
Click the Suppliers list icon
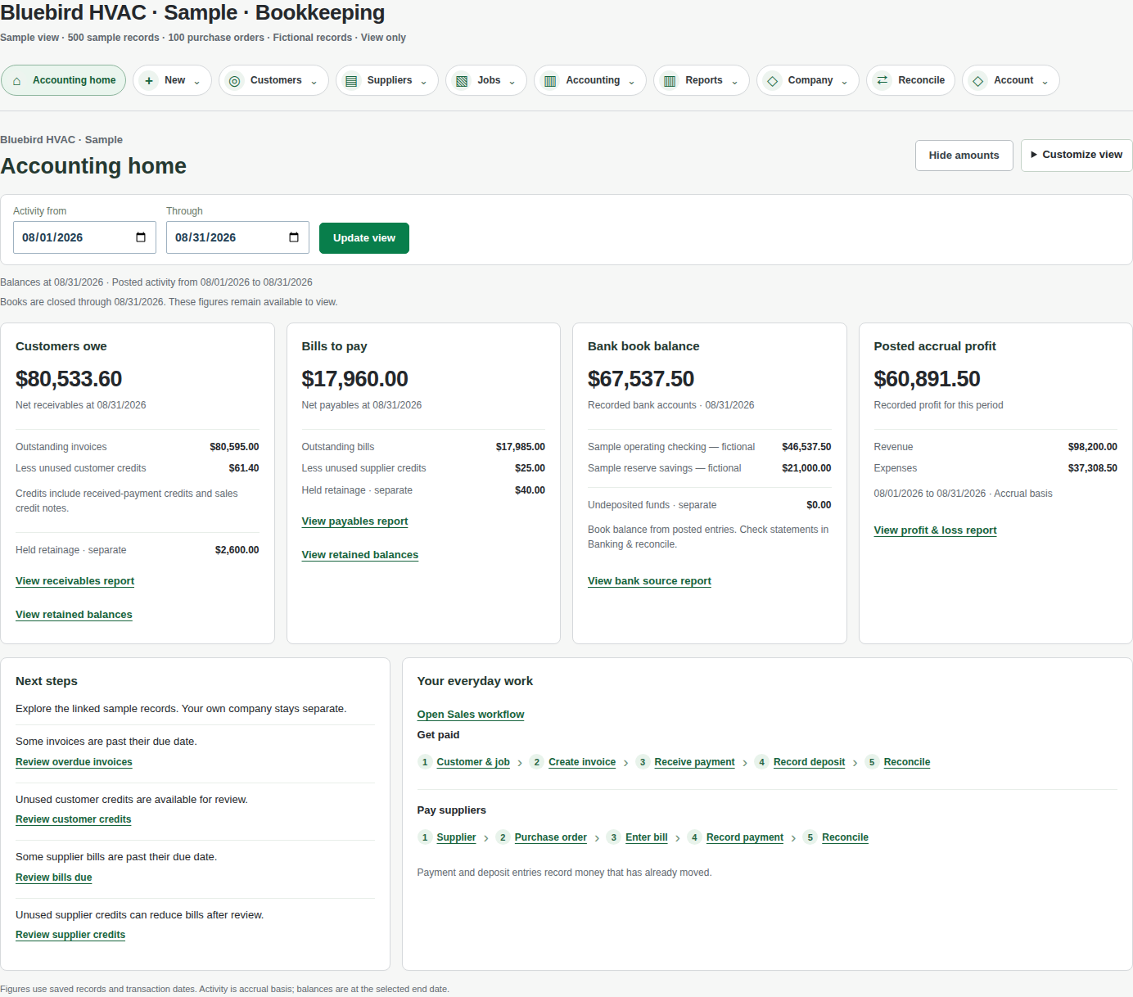pyautogui.click(x=351, y=81)
